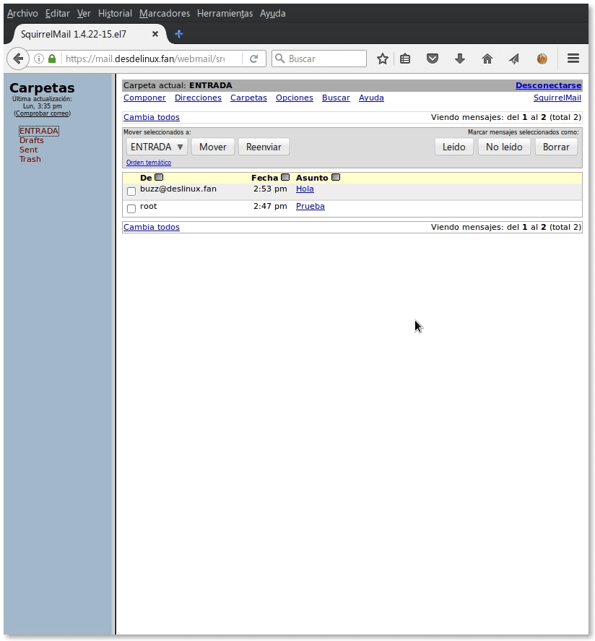
Task: Open the Componer link
Action: pyautogui.click(x=144, y=98)
